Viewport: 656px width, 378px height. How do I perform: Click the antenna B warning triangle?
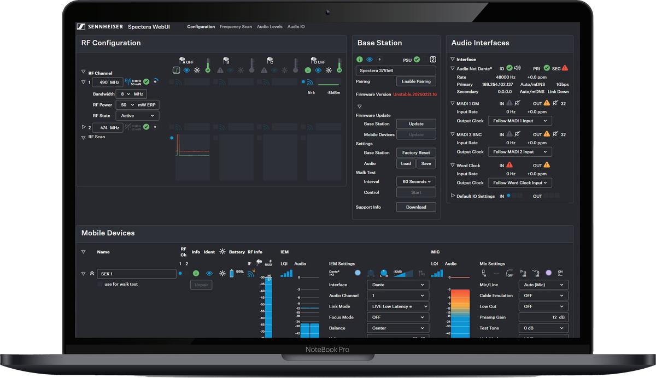click(x=220, y=70)
